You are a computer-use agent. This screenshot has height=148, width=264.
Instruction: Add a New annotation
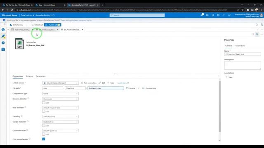pyautogui.click(x=229, y=77)
